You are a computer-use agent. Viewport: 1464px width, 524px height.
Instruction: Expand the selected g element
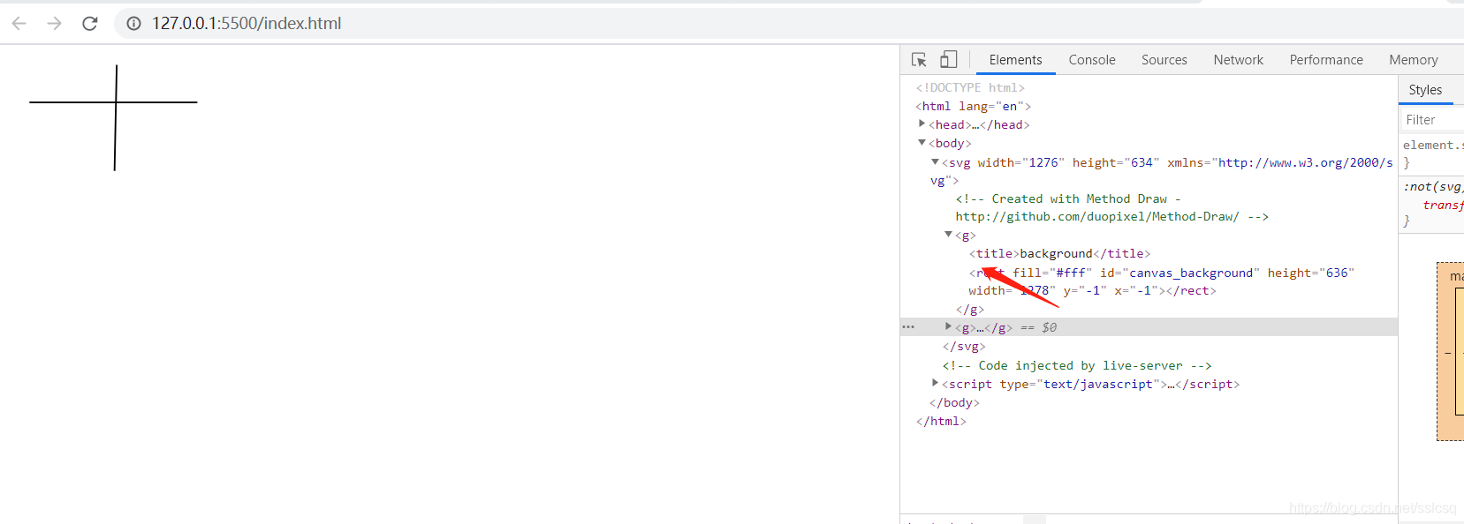pyautogui.click(x=948, y=327)
